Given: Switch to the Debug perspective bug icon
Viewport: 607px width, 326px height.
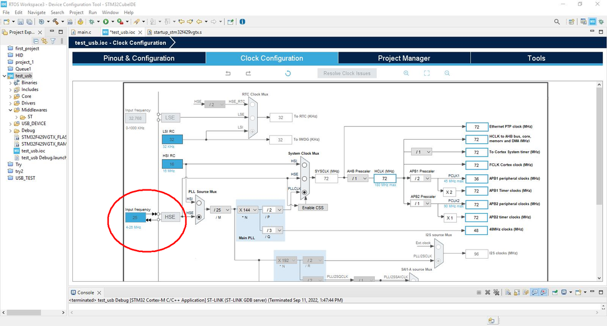Looking at the screenshot, I should coord(601,22).
